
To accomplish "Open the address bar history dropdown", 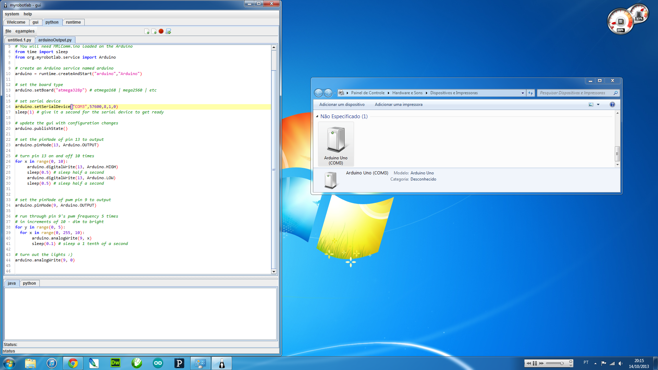I will pyautogui.click(x=523, y=93).
